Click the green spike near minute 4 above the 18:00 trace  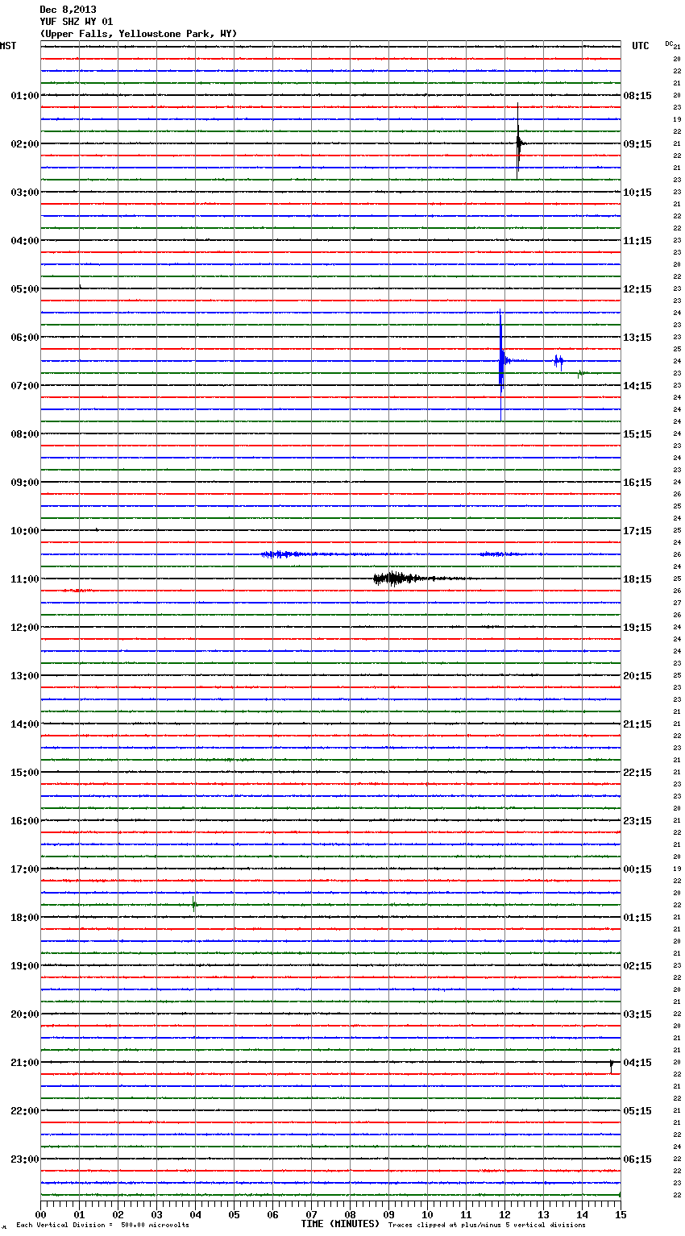[194, 904]
